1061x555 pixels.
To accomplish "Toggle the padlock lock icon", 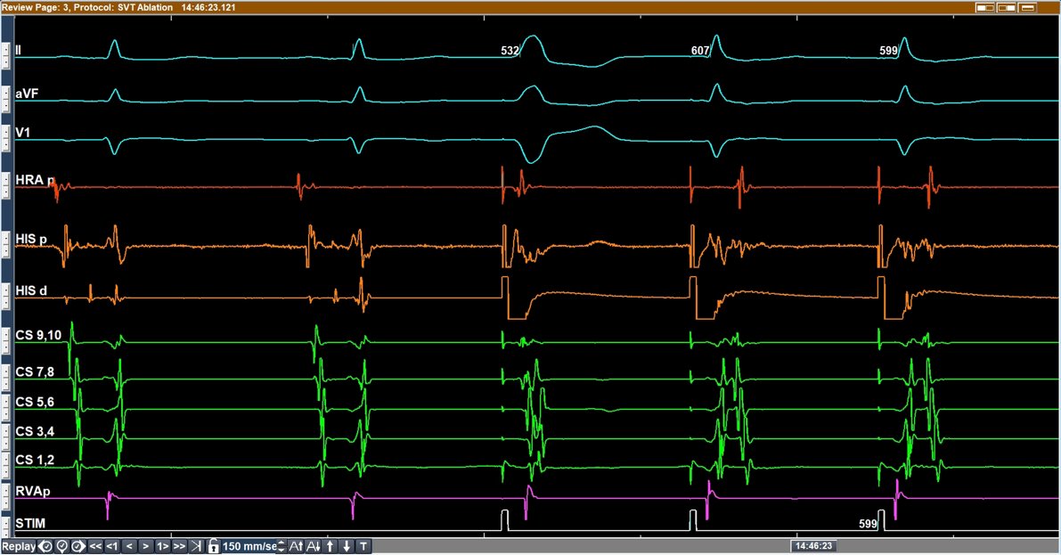I will pos(213,546).
